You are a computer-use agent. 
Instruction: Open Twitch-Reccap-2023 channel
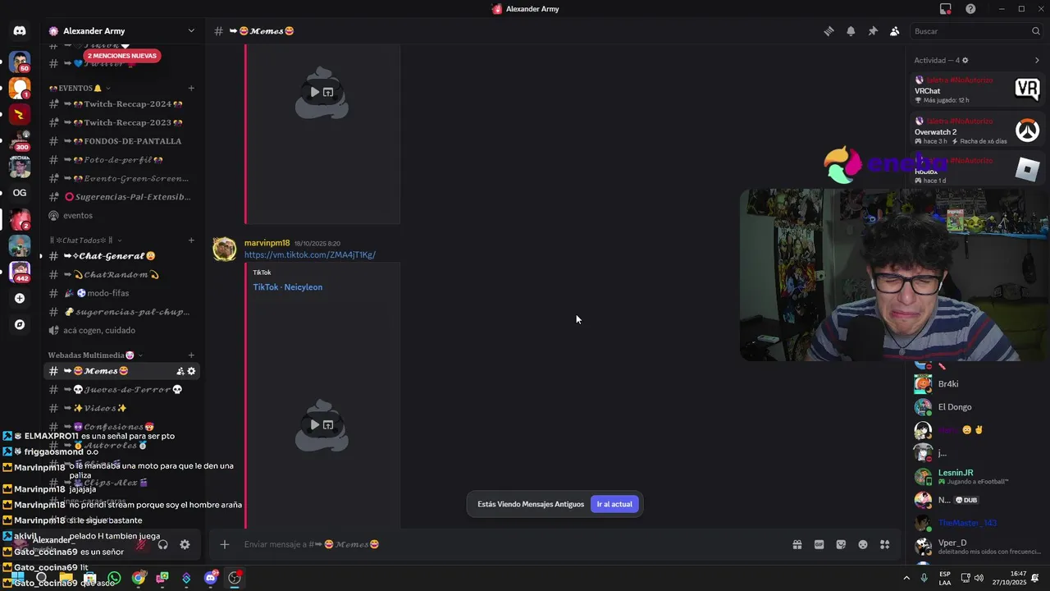point(121,122)
